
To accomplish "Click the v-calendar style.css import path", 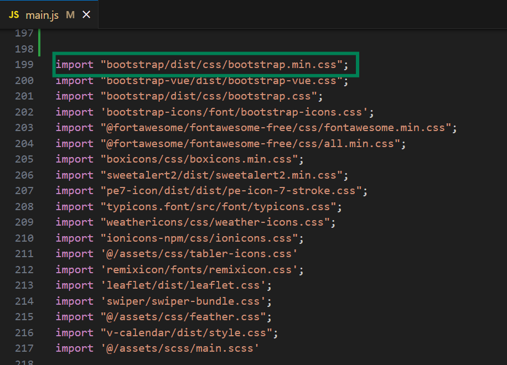I will [x=187, y=333].
